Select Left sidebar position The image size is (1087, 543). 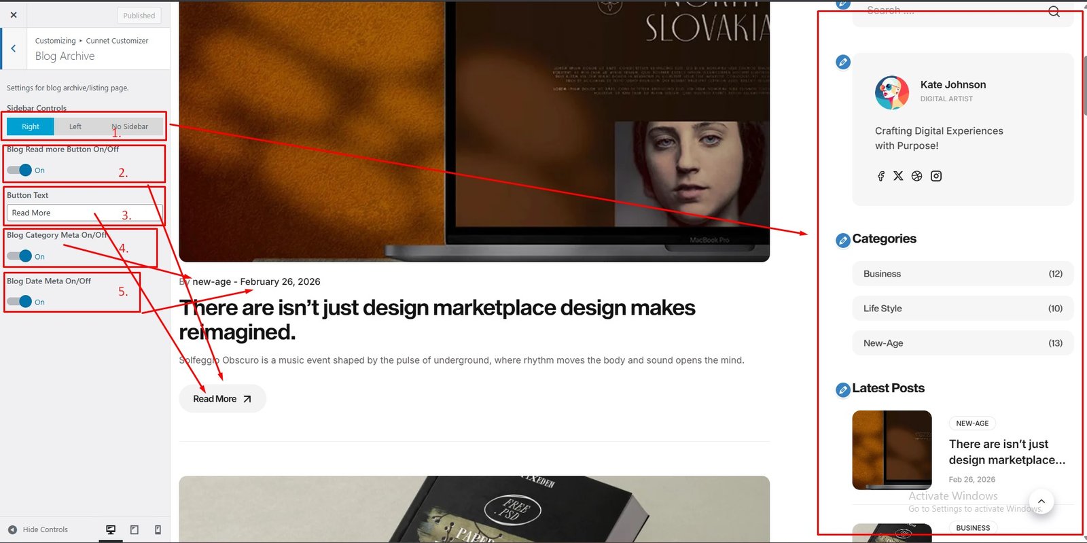pyautogui.click(x=75, y=126)
